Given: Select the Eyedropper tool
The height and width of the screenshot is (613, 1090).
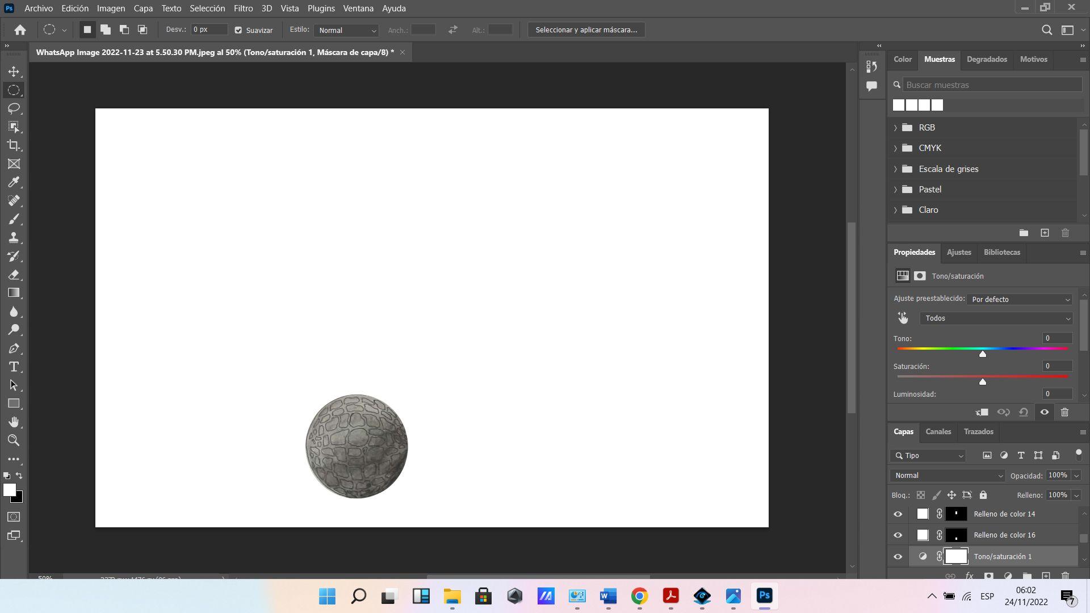Looking at the screenshot, I should pyautogui.click(x=14, y=182).
